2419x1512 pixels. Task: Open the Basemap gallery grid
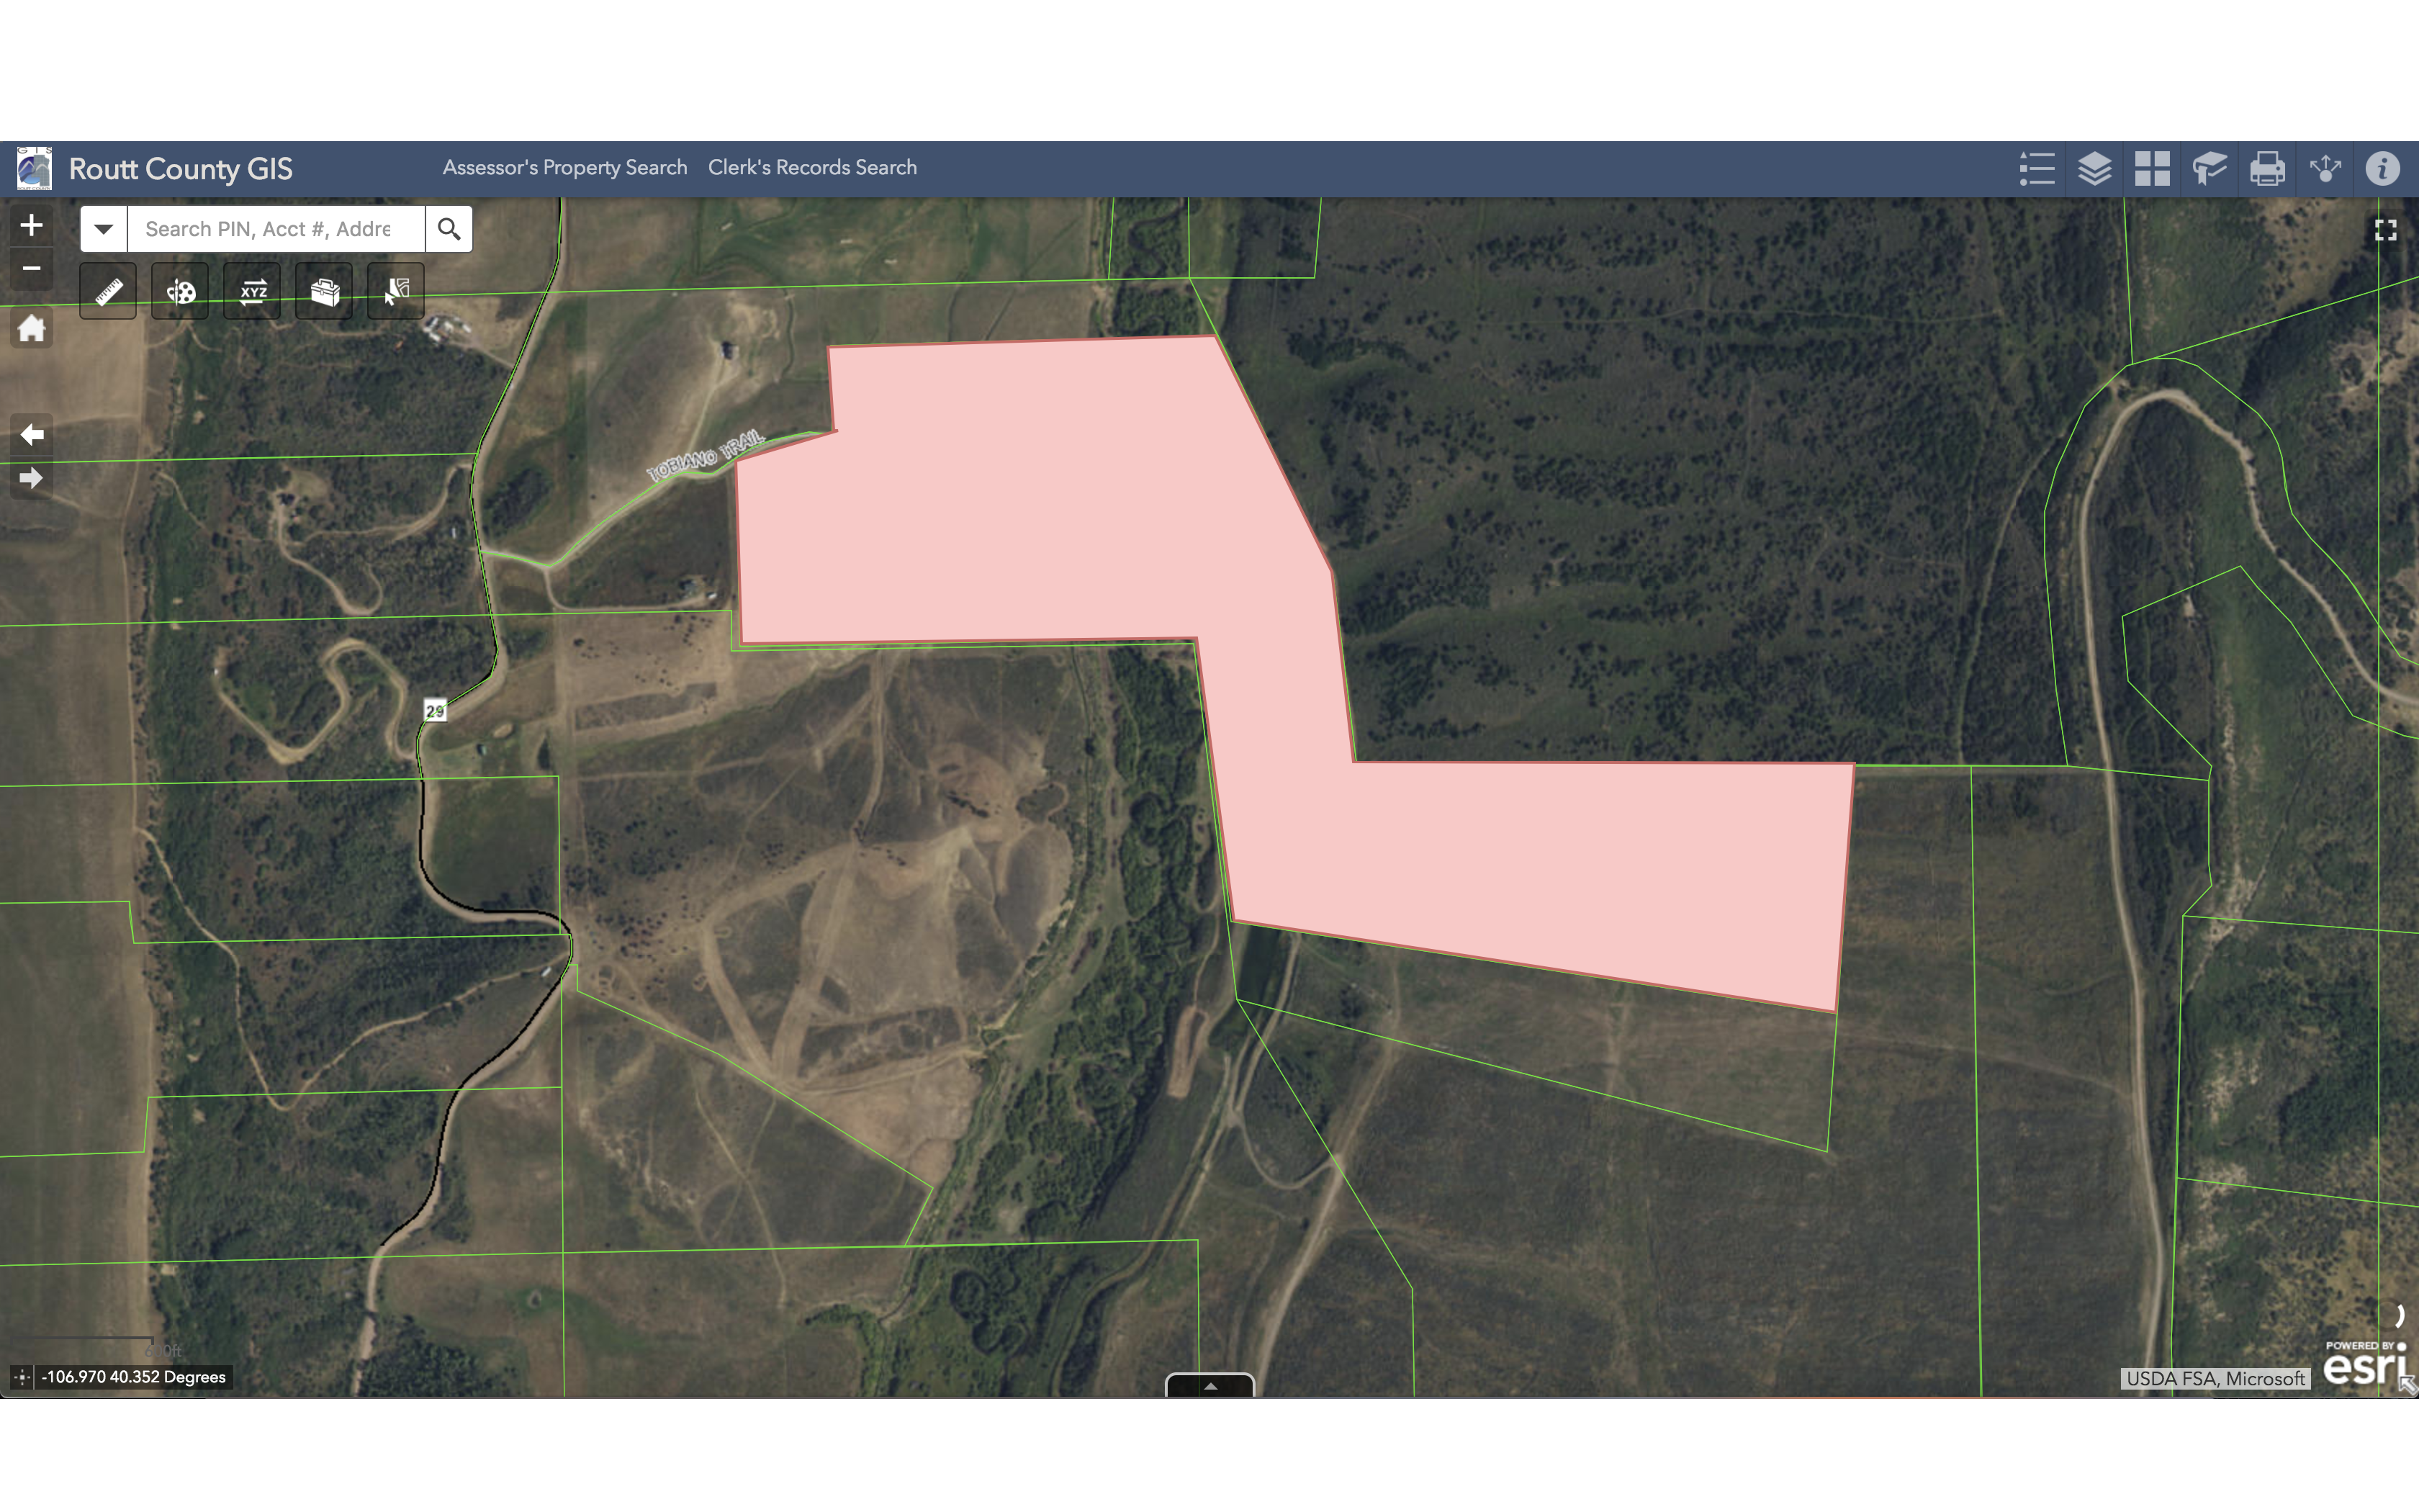2152,169
